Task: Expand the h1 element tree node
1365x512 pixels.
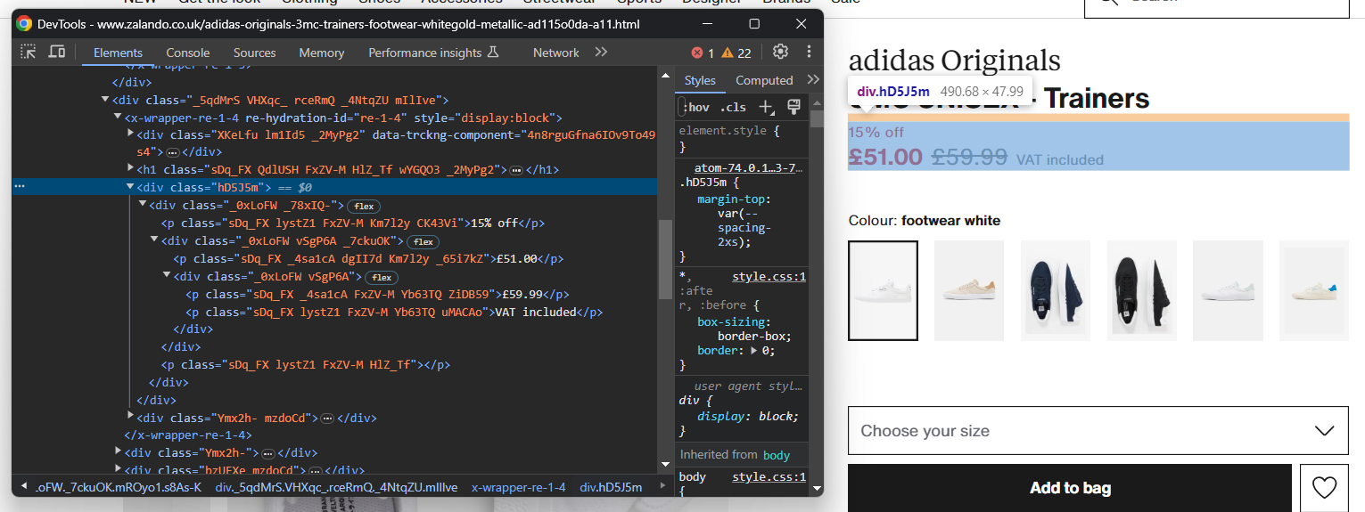Action: coord(130,169)
